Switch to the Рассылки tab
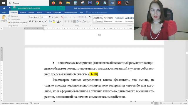 (57, 12)
